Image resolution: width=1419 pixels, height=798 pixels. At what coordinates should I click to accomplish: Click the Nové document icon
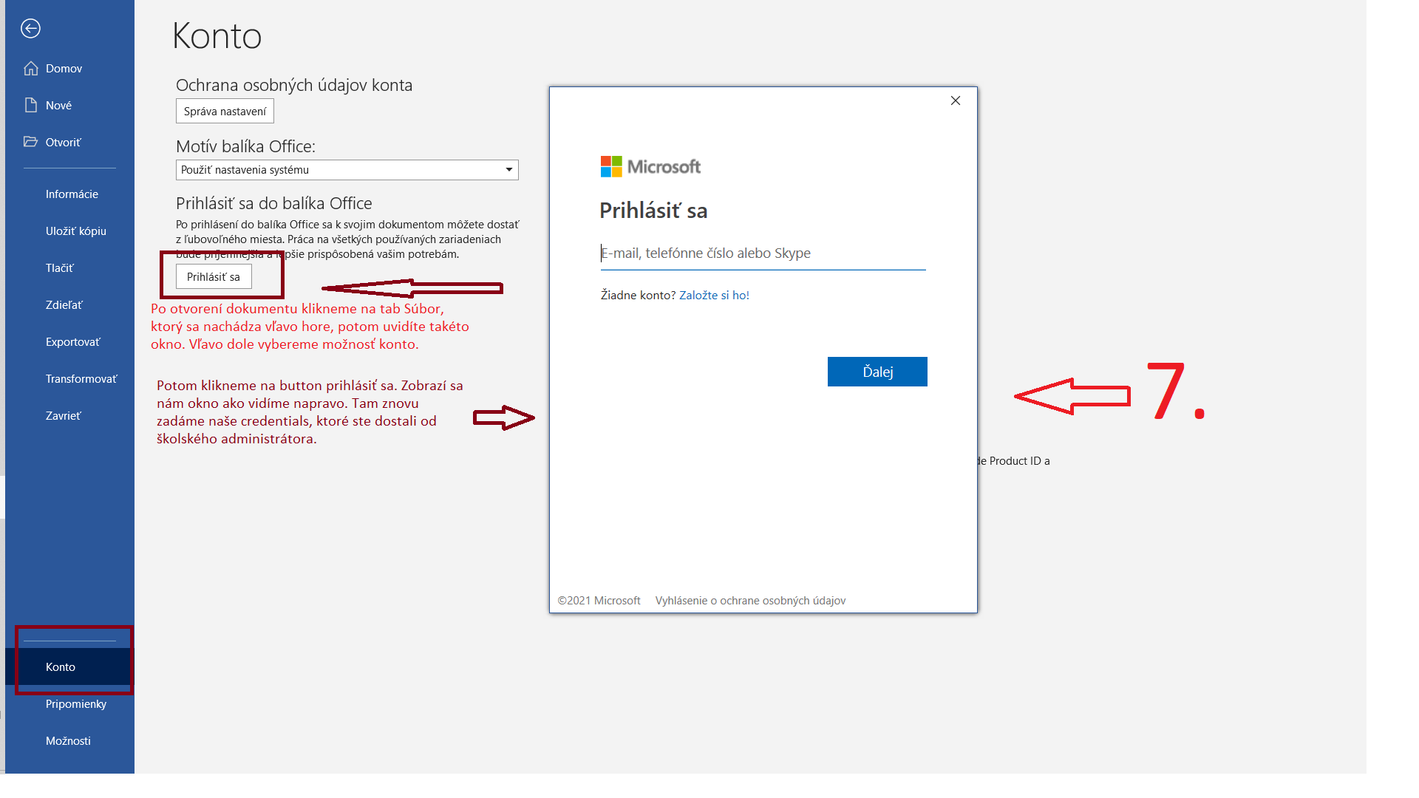[x=31, y=105]
